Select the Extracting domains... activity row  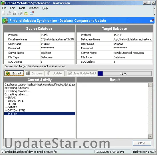pos(40,91)
